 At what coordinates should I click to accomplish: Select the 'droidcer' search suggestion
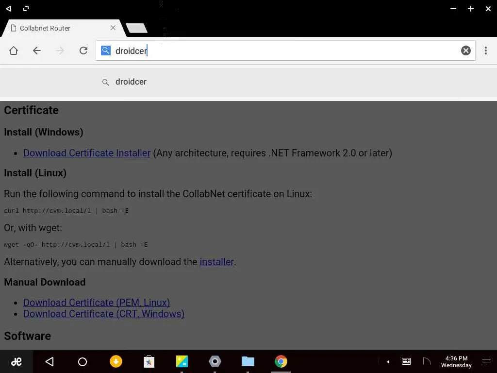(248, 82)
